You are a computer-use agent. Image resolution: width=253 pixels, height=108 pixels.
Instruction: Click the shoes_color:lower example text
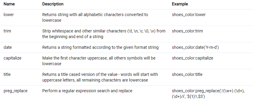(189, 15)
